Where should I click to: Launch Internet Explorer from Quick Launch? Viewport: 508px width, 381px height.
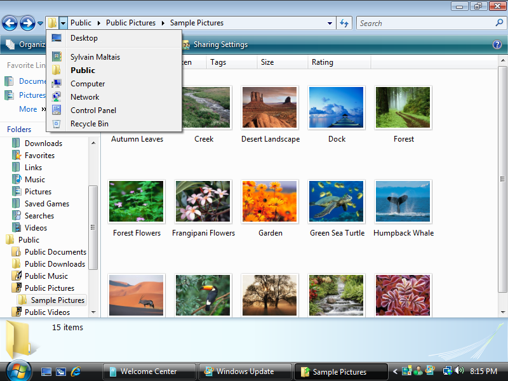coord(76,371)
